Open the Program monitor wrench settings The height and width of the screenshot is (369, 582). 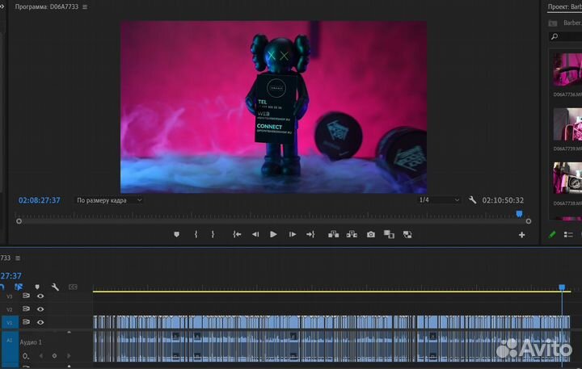pyautogui.click(x=472, y=200)
